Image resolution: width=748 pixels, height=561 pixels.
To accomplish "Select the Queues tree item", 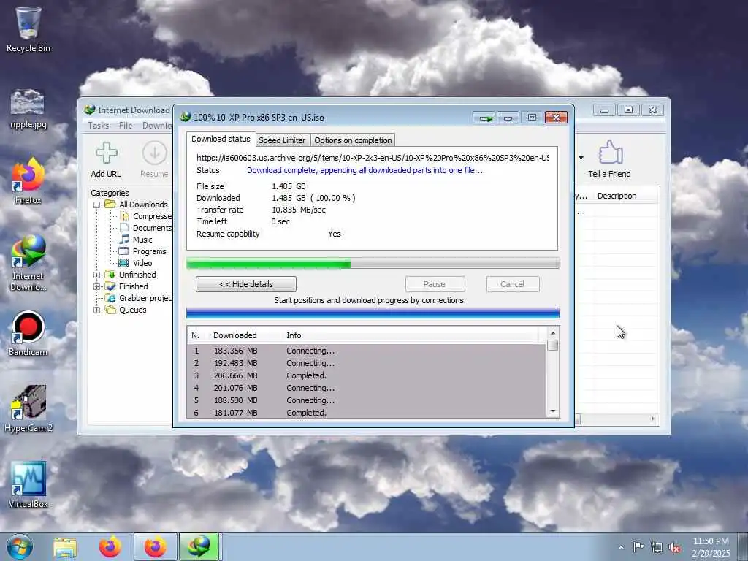I will (133, 310).
